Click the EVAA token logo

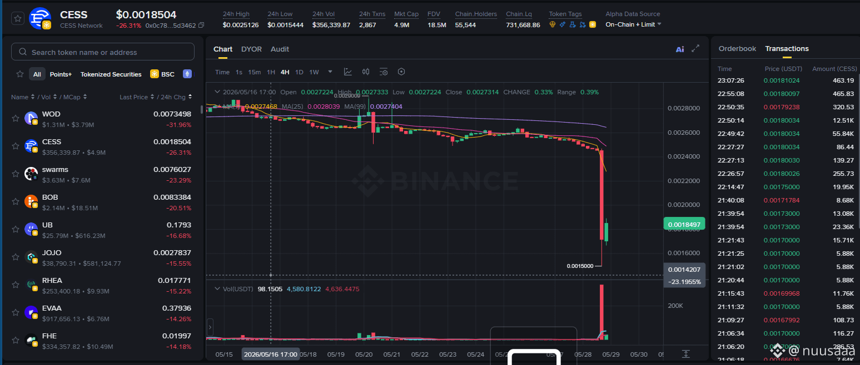31,312
